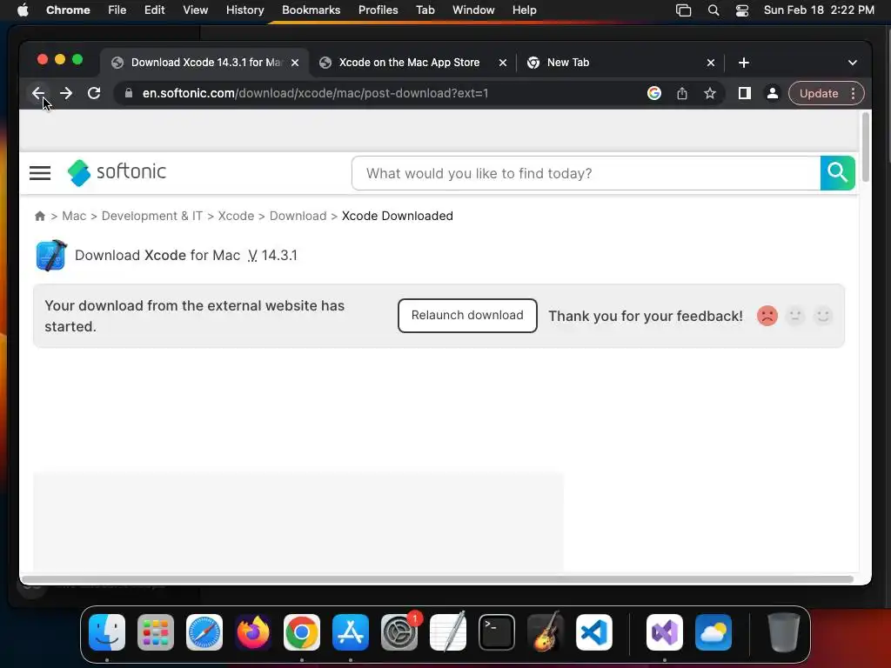Viewport: 891px width, 668px height.
Task: Open the Tab menu in menu bar
Action: tap(425, 10)
